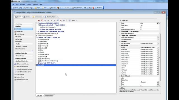Switch to the Design tab
The height and width of the screenshot is (100, 179).
pos(18,17)
